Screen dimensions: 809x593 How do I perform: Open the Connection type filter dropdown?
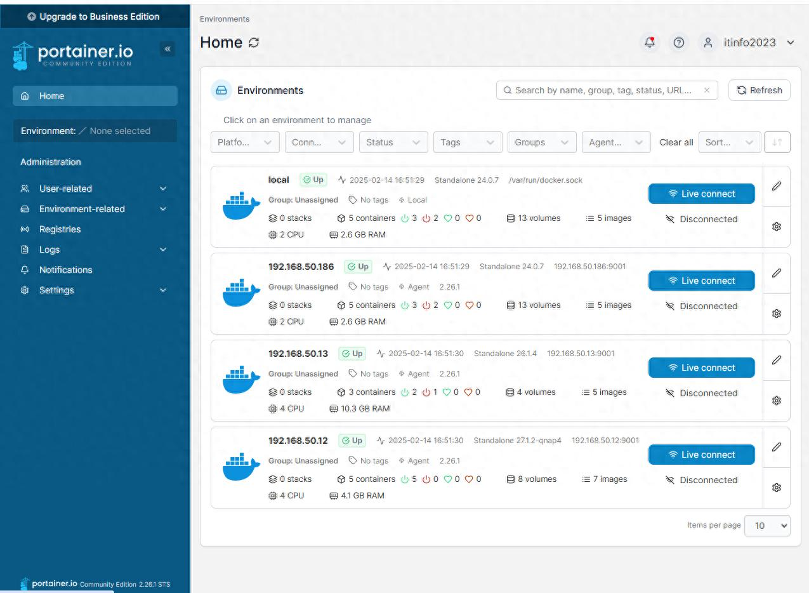pos(319,142)
